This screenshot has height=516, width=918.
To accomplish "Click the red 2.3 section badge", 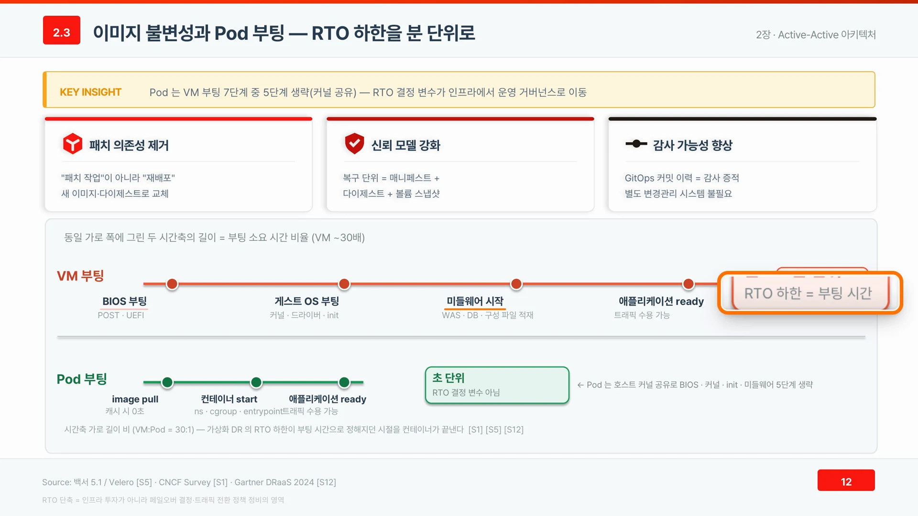I will pyautogui.click(x=62, y=30).
